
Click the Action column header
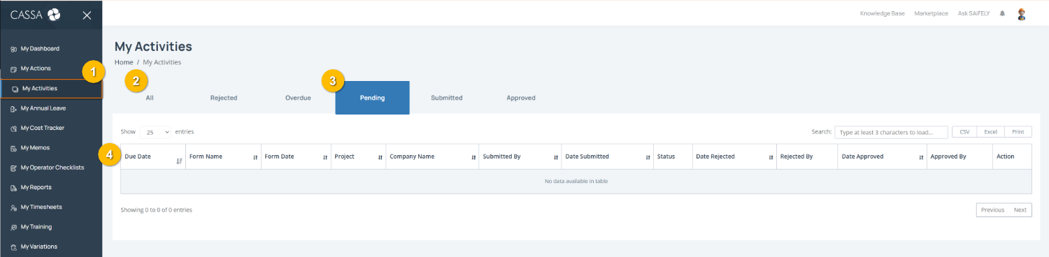click(x=1011, y=157)
